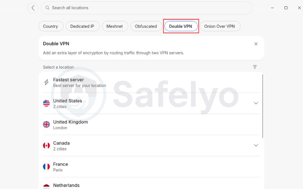This screenshot has width=303, height=189.
Task: Expand United States cities chevron
Action: 256,103
